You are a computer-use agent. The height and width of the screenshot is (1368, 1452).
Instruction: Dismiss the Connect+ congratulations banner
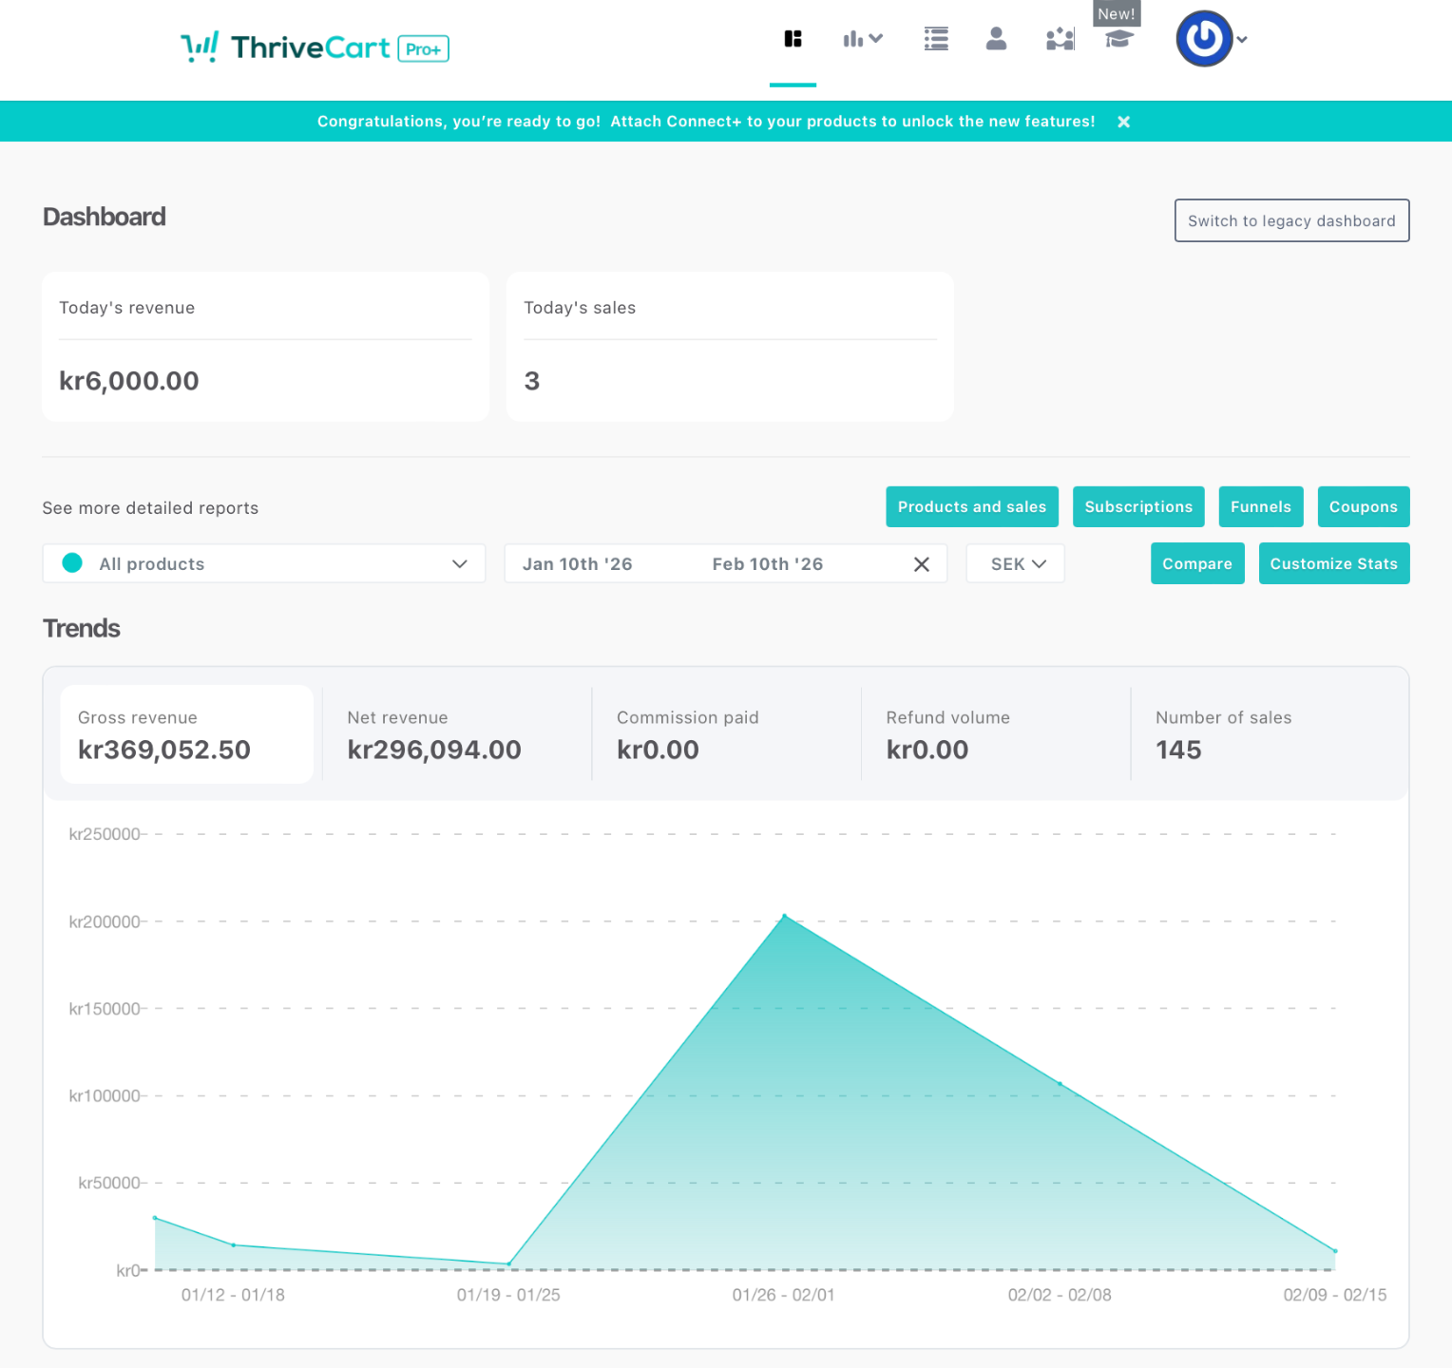(1123, 122)
